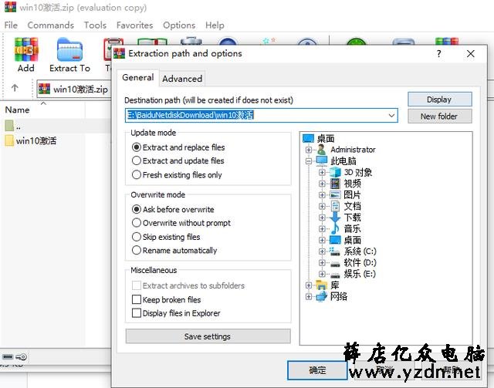Select the 桌面 icon under 此电脑
This screenshot has height=388, width=494.
[335, 240]
